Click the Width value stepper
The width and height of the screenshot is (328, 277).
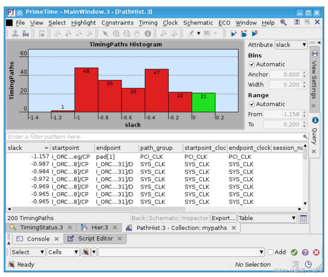click(304, 85)
